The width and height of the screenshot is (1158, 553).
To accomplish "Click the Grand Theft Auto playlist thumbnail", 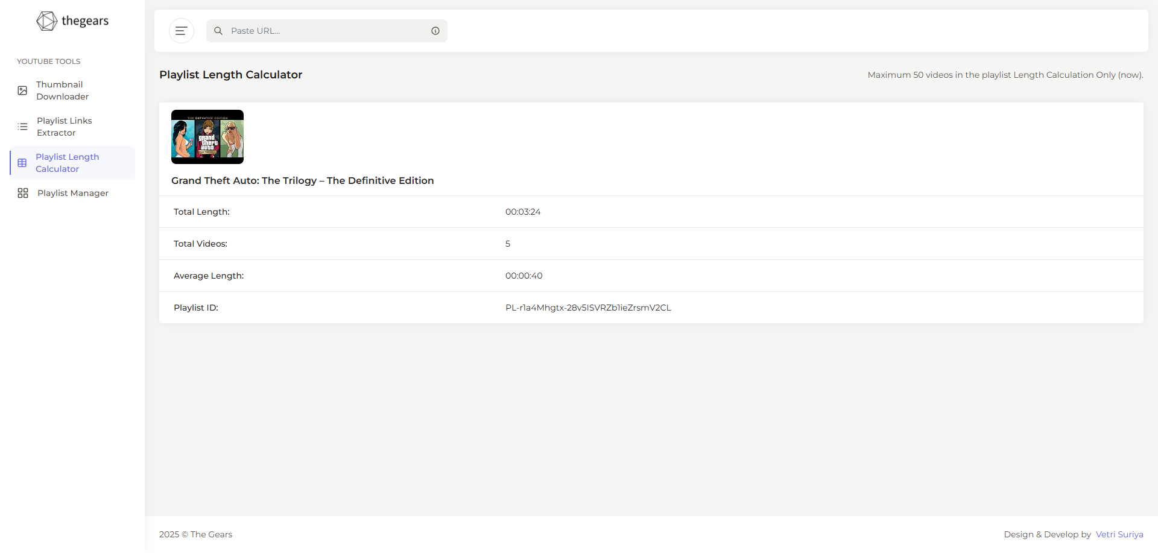I will click(207, 137).
